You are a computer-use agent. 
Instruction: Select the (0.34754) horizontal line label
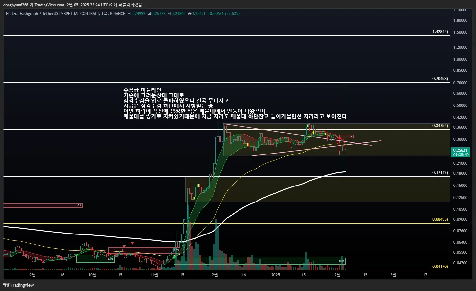[439, 126]
